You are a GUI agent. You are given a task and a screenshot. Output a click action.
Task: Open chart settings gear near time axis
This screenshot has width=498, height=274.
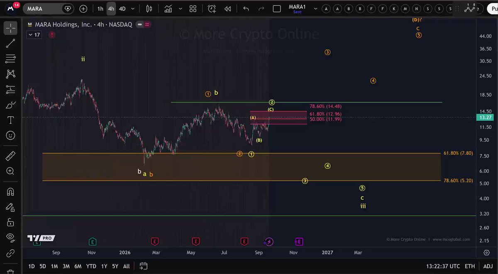pyautogui.click(x=486, y=252)
